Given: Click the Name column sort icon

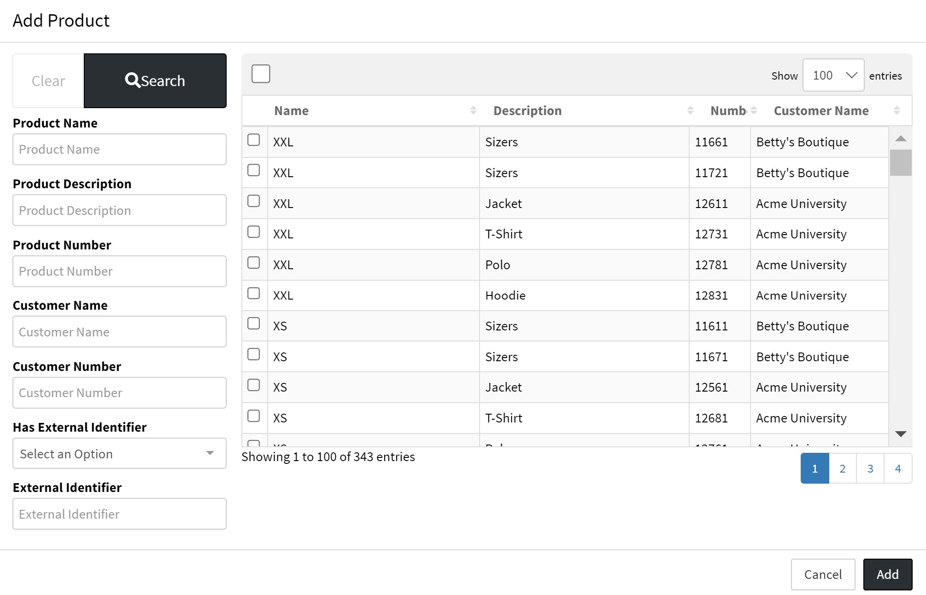Looking at the screenshot, I should coord(473,110).
